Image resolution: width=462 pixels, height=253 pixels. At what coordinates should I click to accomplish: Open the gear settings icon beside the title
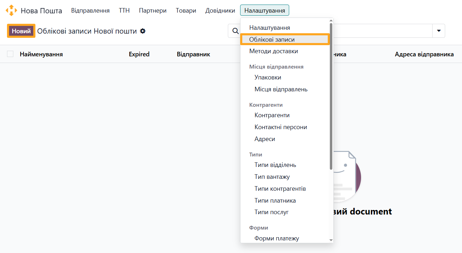tap(143, 31)
